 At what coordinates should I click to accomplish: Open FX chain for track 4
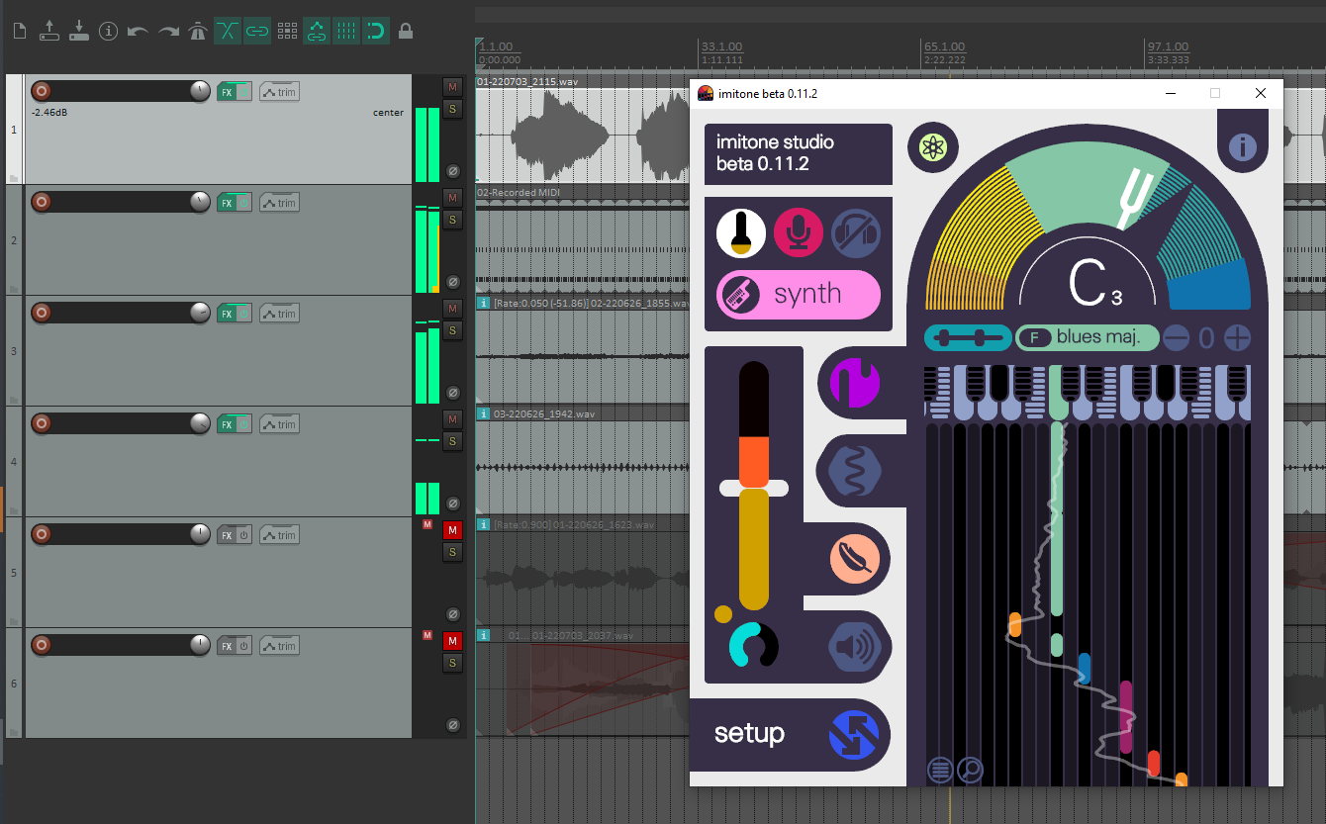click(x=227, y=424)
